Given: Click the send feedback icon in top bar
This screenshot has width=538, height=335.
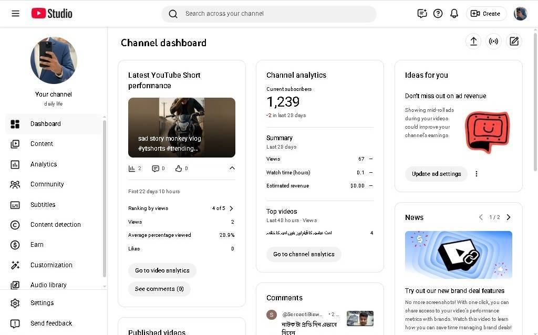Looking at the screenshot, I should click(422, 14).
